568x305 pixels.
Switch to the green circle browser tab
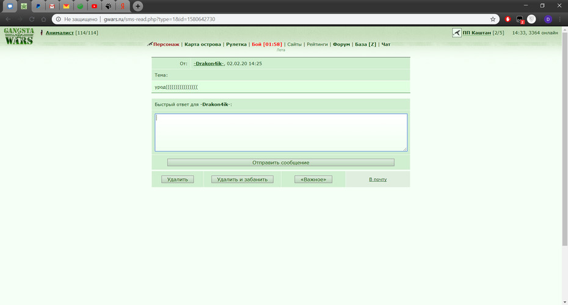click(x=81, y=6)
